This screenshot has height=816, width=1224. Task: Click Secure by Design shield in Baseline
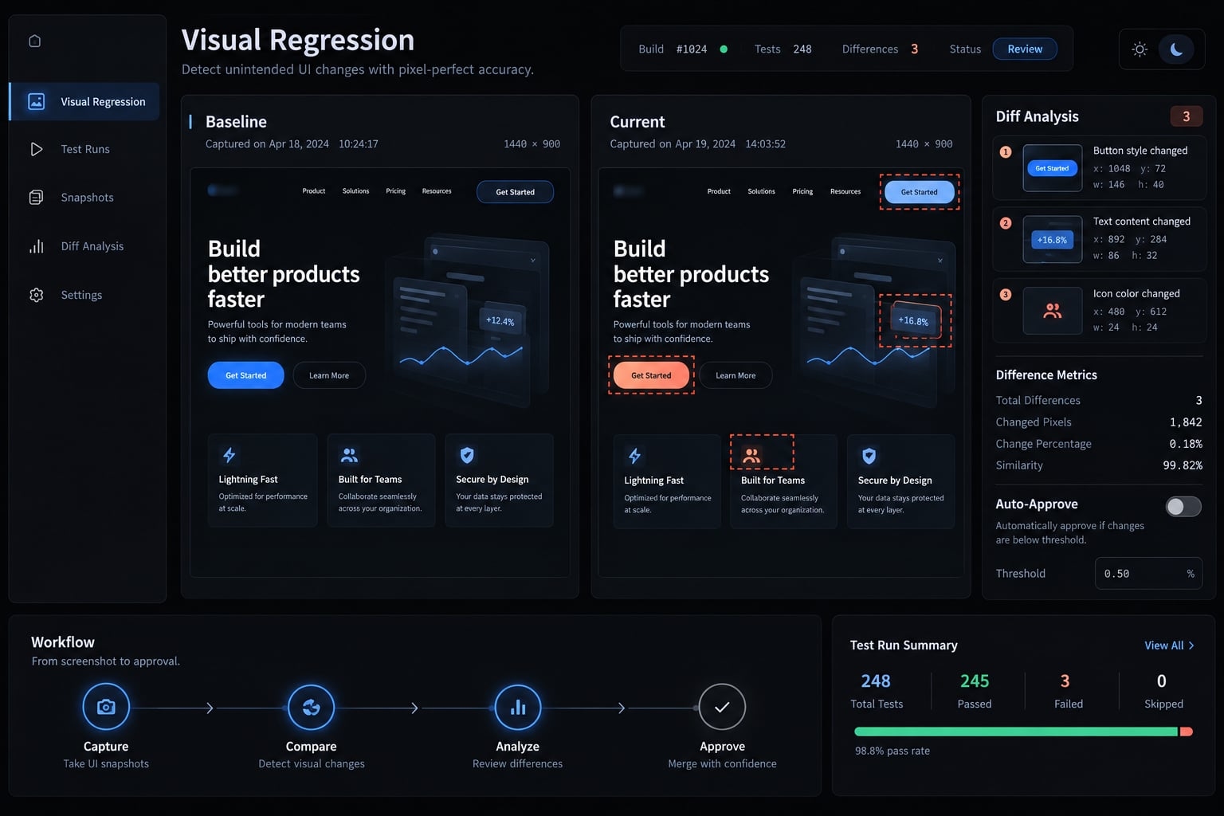(x=467, y=455)
